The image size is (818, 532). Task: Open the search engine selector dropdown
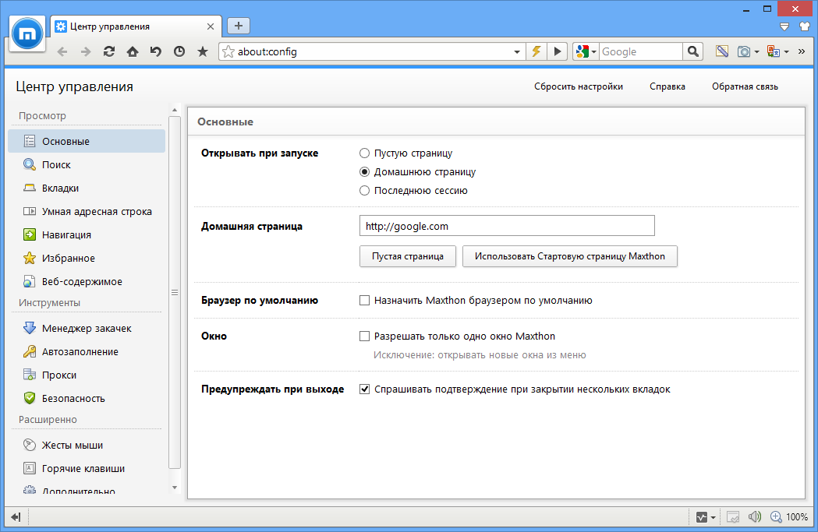tap(586, 52)
